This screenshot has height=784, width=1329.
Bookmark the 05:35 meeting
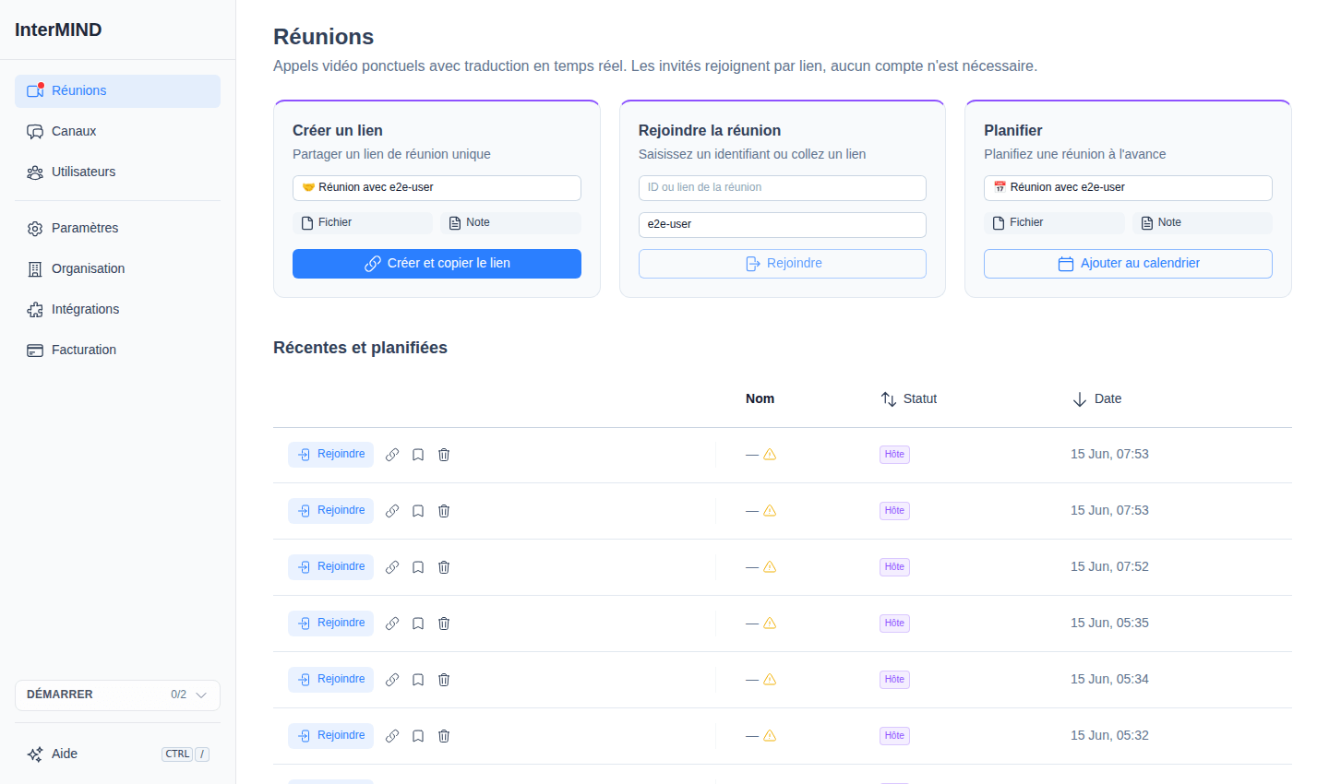418,624
